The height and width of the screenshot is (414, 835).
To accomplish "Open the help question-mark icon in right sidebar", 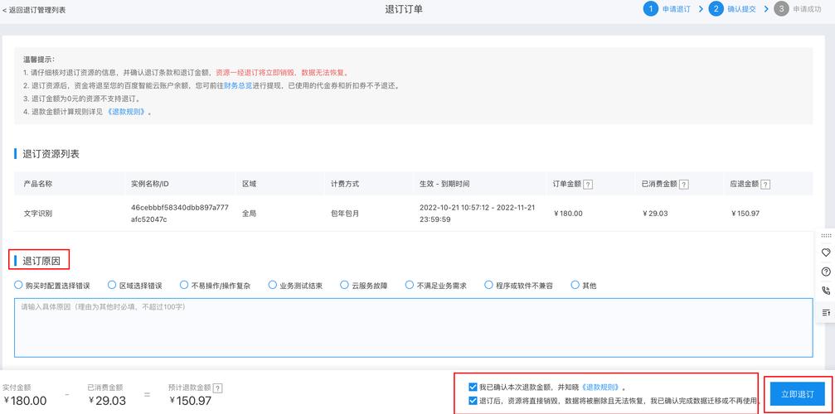I will click(826, 272).
